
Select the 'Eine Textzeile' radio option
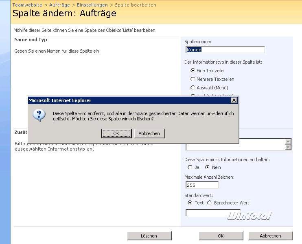point(193,71)
